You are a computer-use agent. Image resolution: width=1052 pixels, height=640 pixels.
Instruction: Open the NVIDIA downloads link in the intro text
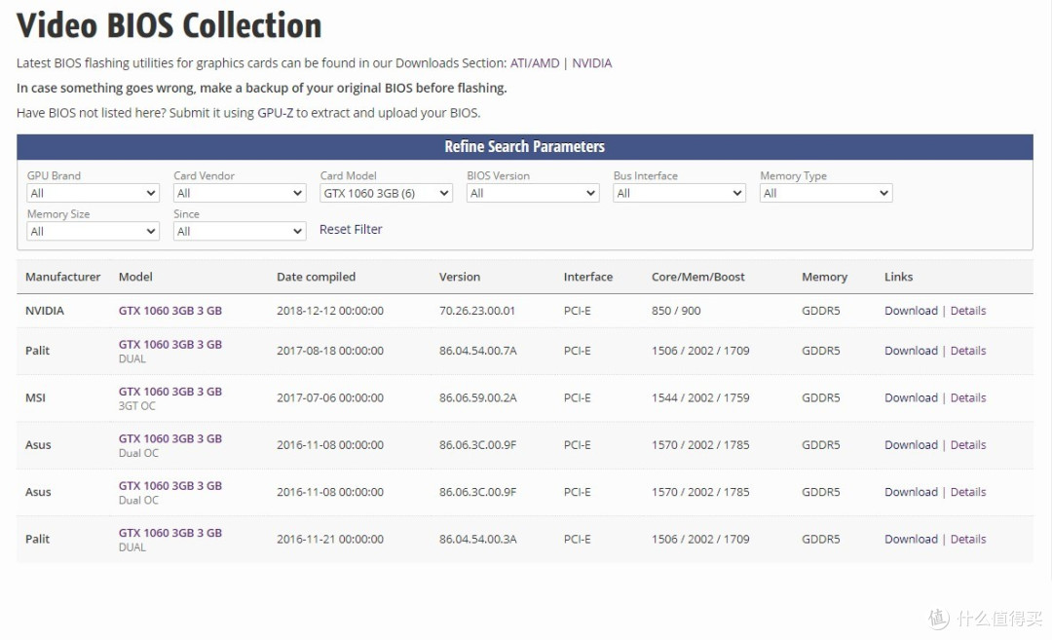click(592, 63)
